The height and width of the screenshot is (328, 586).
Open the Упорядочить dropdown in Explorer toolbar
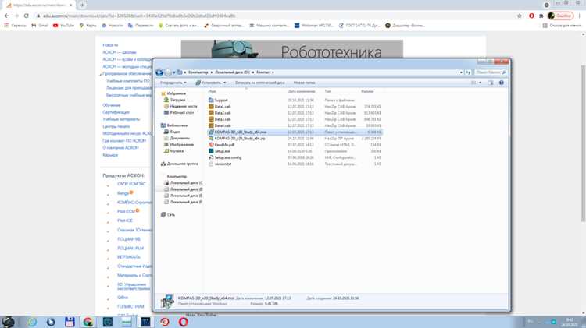coord(173,83)
